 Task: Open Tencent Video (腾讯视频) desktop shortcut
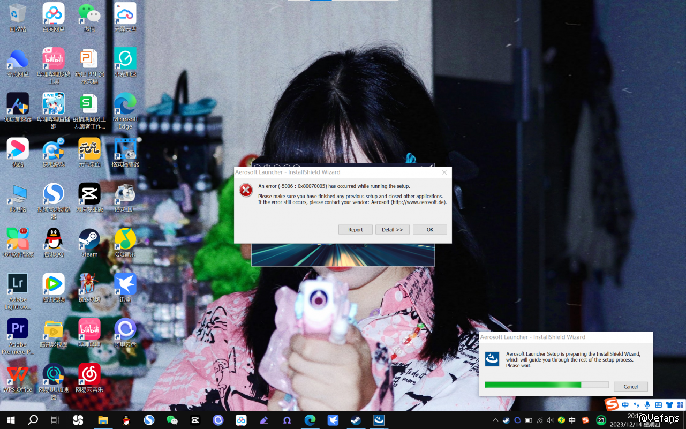[54, 288]
